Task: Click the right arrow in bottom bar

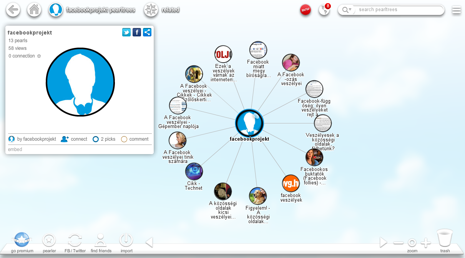Action: click(383, 242)
